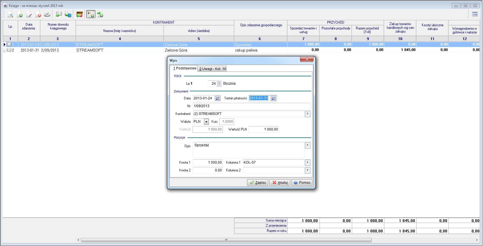Screen dimensions: 483x246
Task: Click the open book with green arrow icon
Action: 59,14
